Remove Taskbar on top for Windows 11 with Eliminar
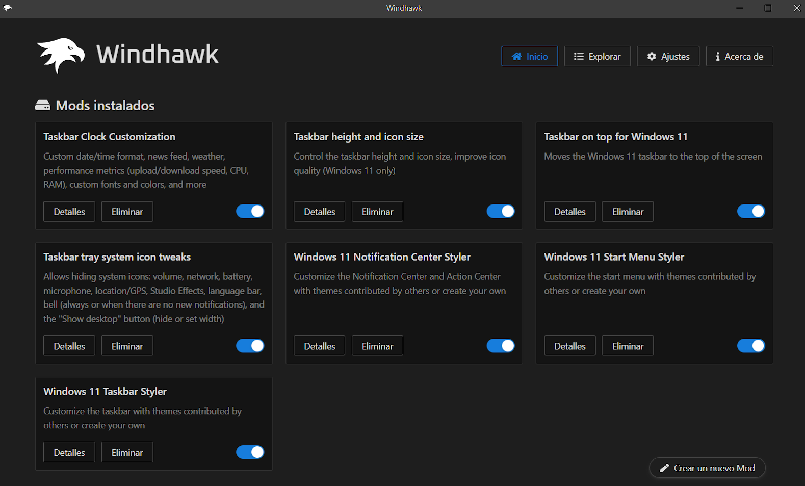The height and width of the screenshot is (486, 805). (x=628, y=212)
